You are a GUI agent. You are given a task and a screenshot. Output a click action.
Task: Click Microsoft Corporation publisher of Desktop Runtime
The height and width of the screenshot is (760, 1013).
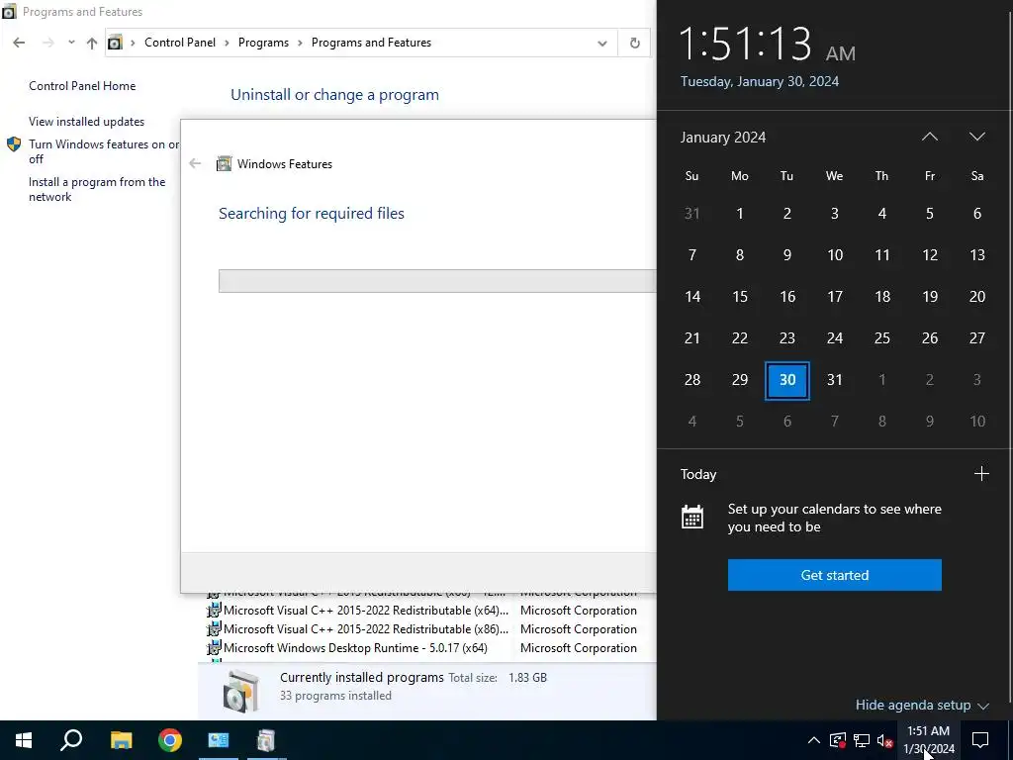point(578,647)
